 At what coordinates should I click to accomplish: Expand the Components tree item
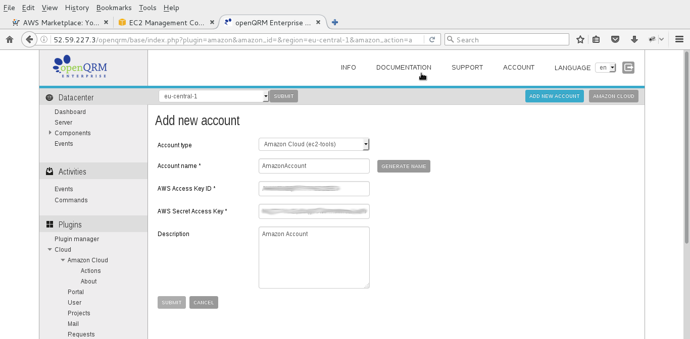point(50,133)
